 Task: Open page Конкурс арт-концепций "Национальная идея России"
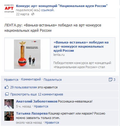tap(62, 6)
